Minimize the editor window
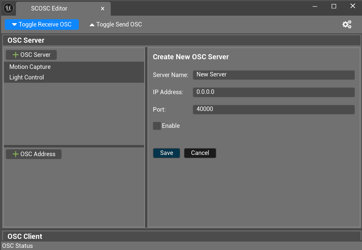Viewport: 362px width, 250px height. (x=315, y=6)
